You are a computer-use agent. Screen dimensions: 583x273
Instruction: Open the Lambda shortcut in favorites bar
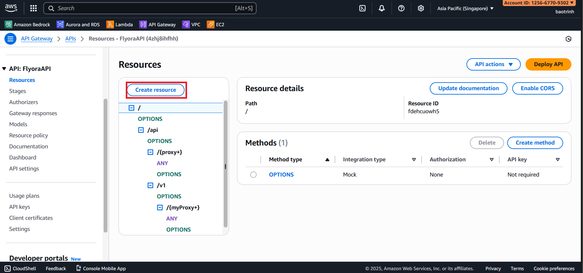pyautogui.click(x=119, y=25)
